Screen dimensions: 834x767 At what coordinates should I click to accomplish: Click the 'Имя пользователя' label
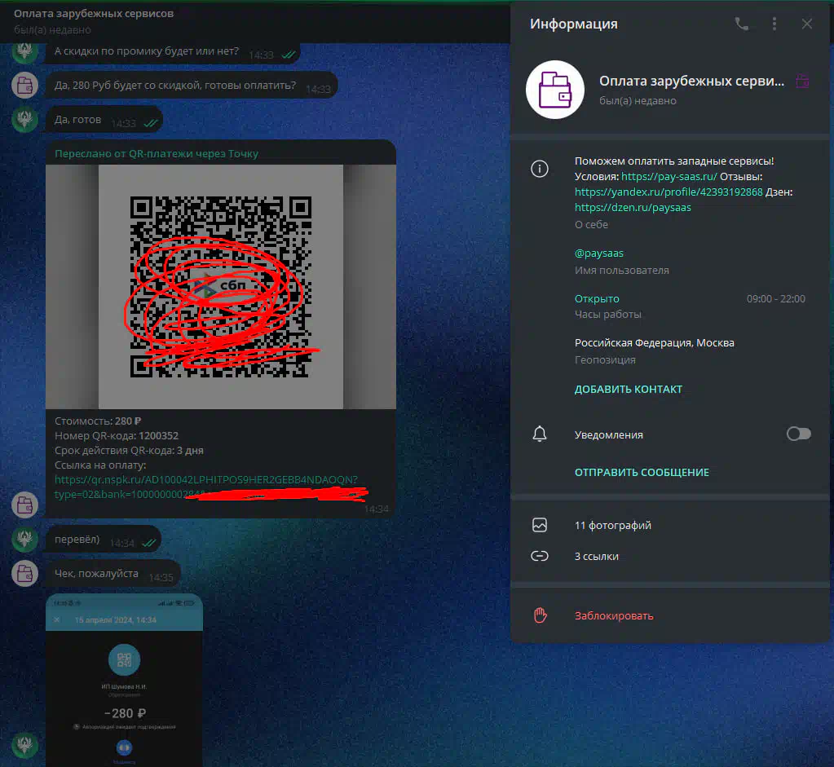pyautogui.click(x=622, y=271)
